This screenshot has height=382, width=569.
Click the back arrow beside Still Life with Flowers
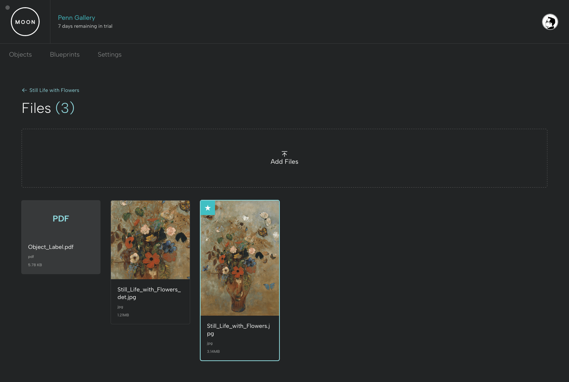[x=24, y=90]
